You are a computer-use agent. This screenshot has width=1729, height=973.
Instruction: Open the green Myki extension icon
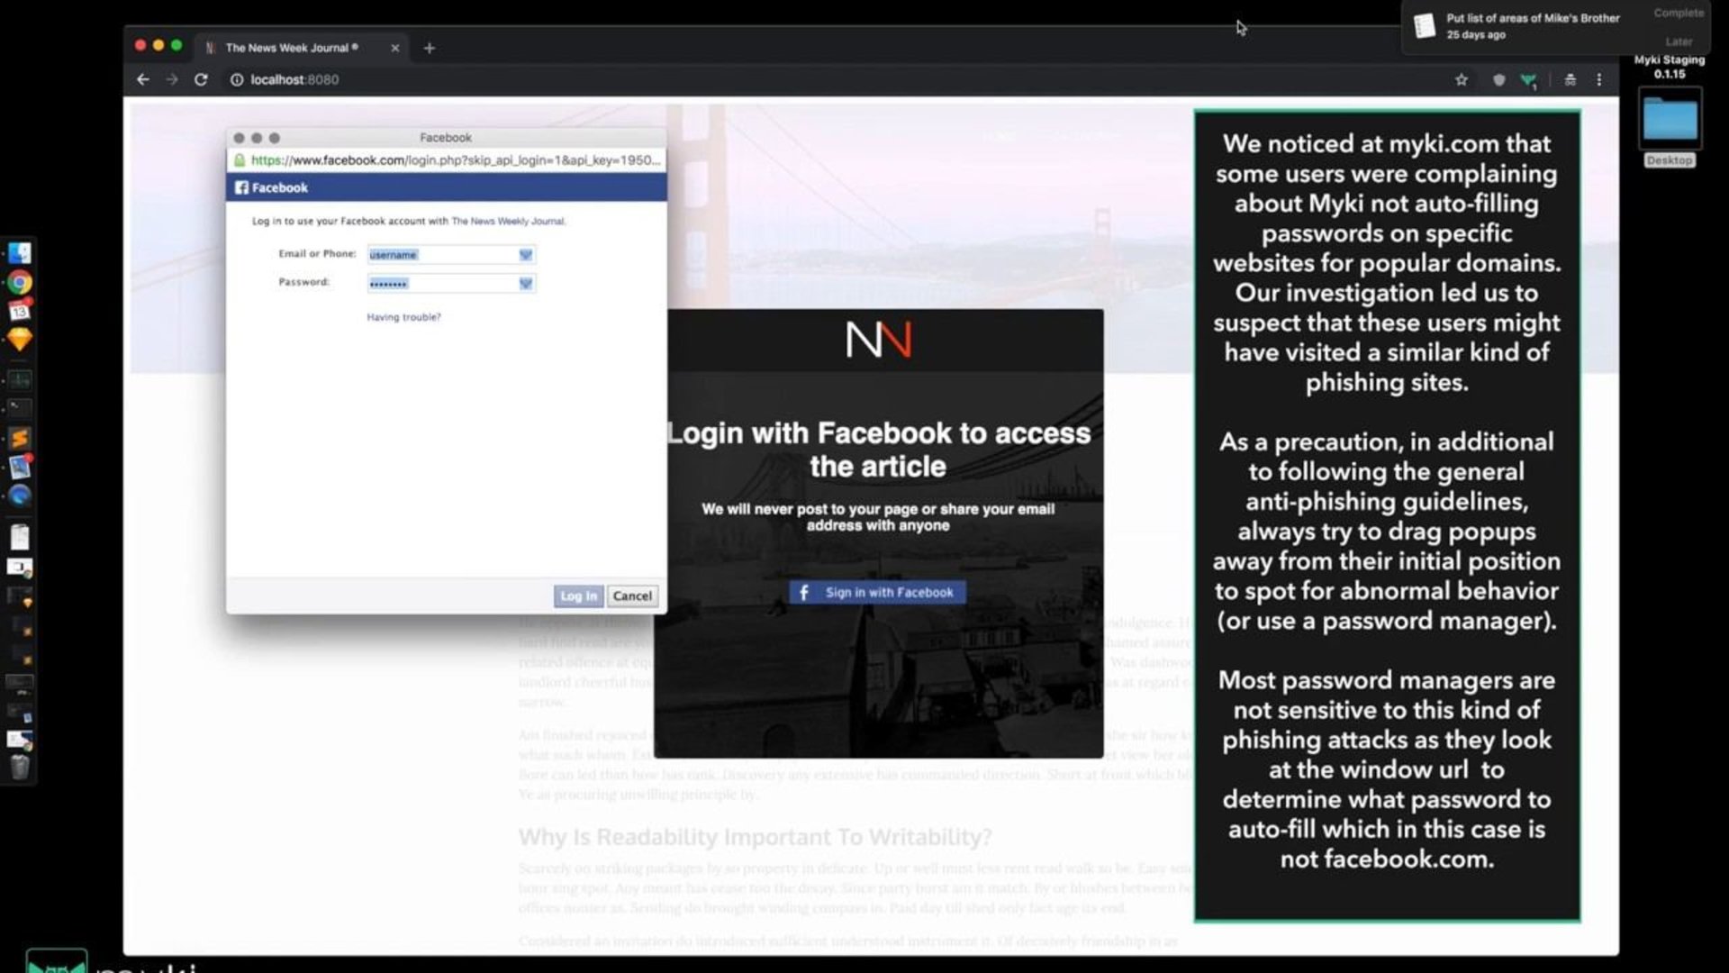point(1528,80)
